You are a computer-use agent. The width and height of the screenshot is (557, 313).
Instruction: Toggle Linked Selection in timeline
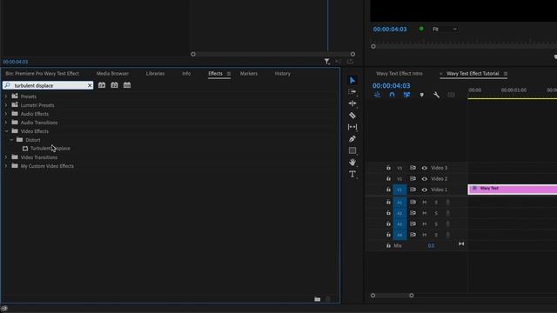[x=406, y=95]
